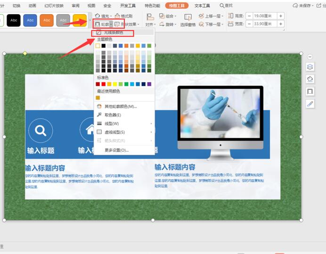Apply the orange Abc shape style
Screen dimensions: 326x254
pos(46,20)
